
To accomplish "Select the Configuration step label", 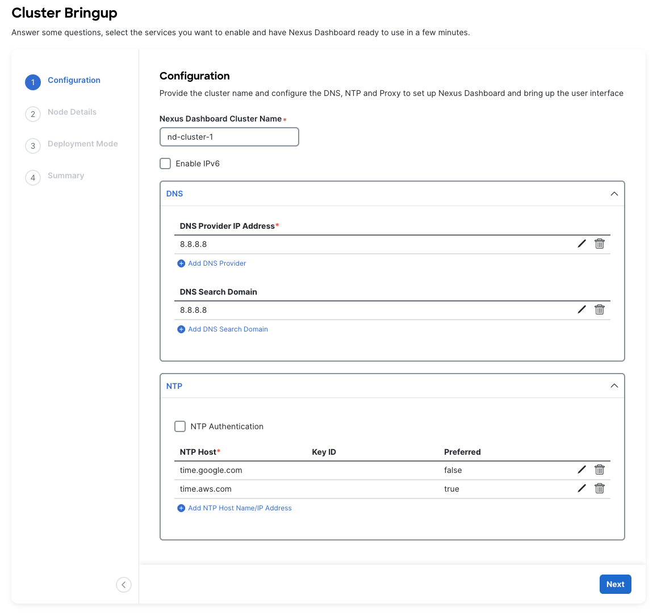I will [74, 80].
